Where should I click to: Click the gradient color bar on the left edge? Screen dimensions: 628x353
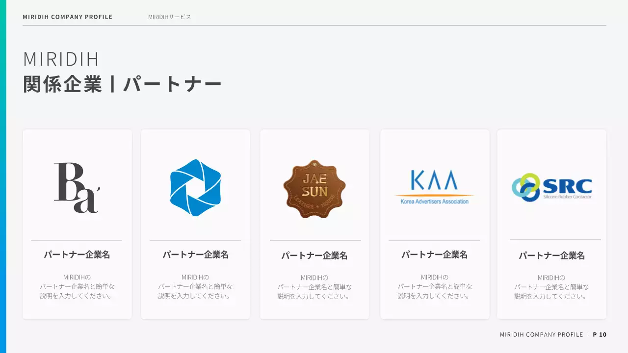[3, 176]
